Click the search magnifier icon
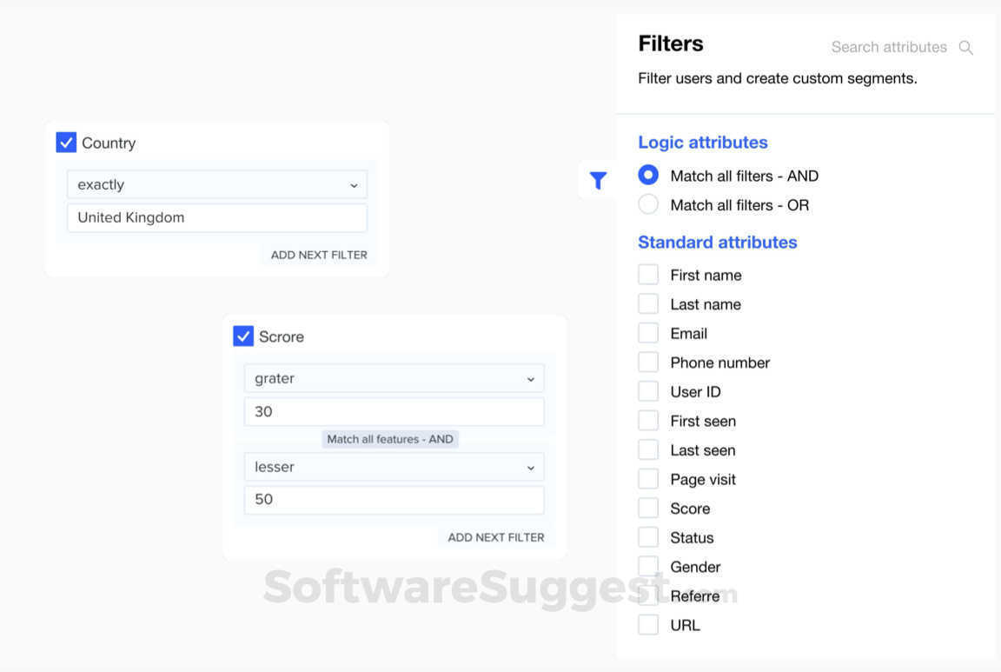 coord(965,48)
